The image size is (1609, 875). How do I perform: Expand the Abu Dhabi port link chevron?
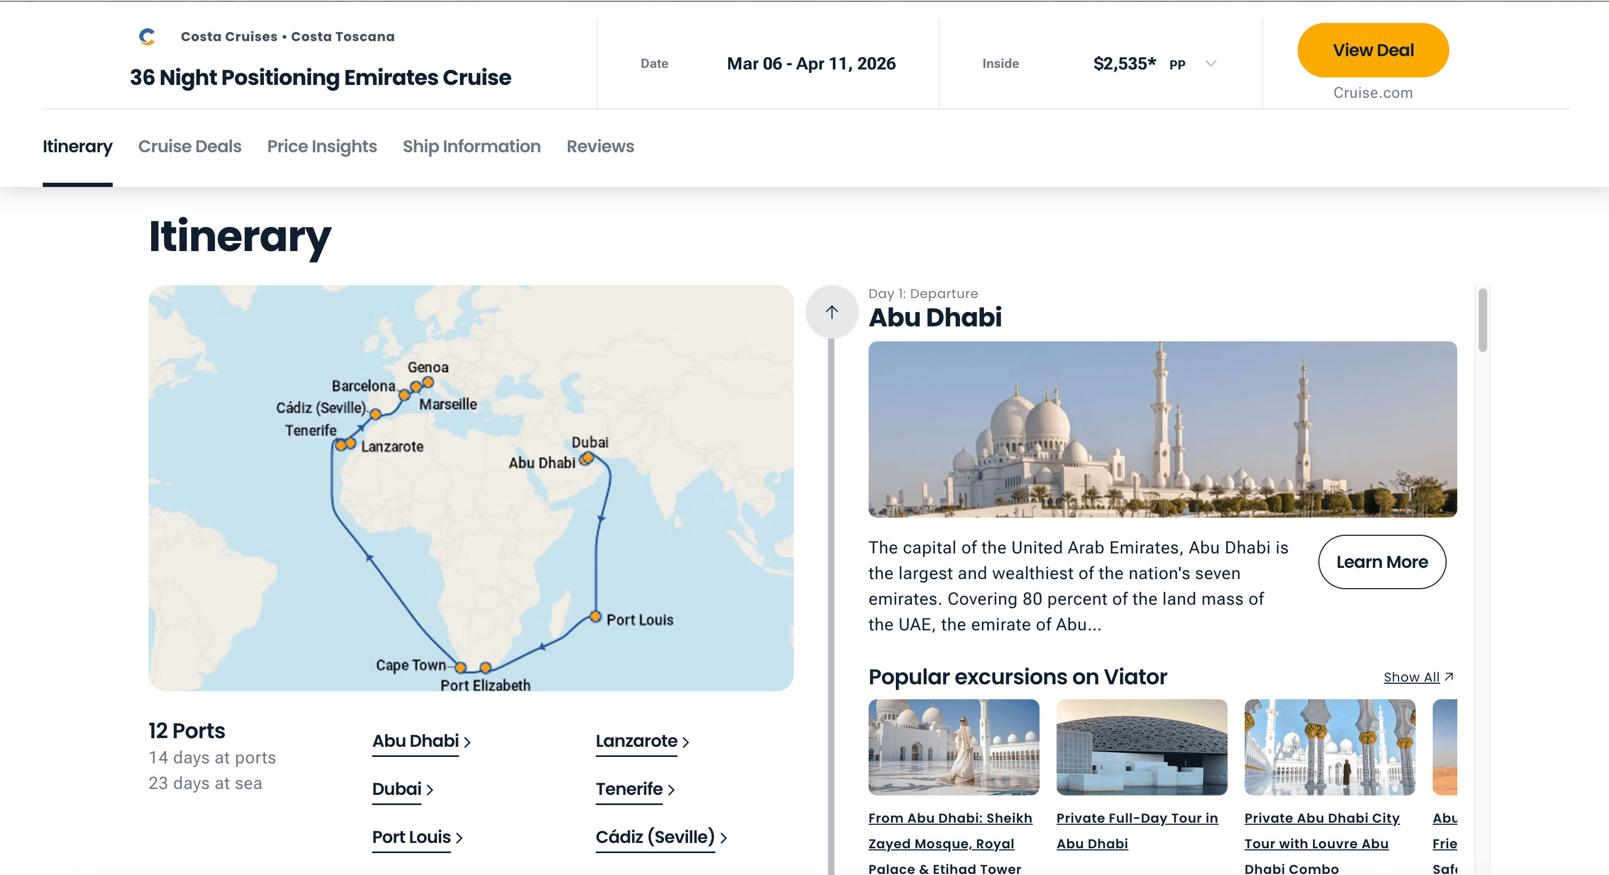click(467, 742)
